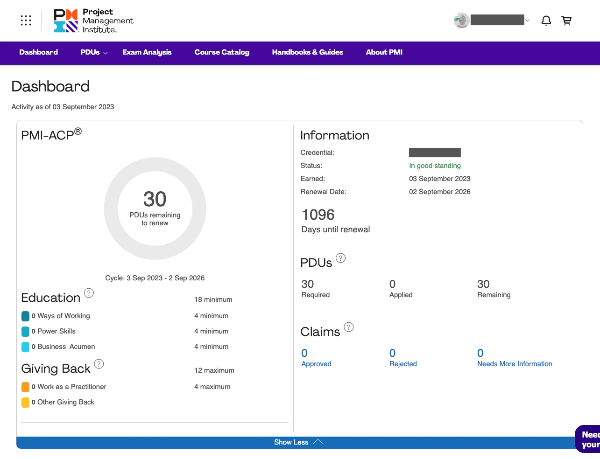600x459 pixels.
Task: Open Handbooks & Guides
Action: tap(308, 52)
